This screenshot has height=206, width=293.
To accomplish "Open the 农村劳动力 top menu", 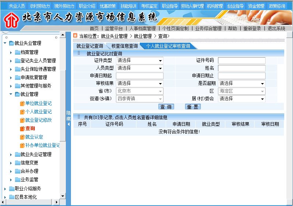I will 40,6.
